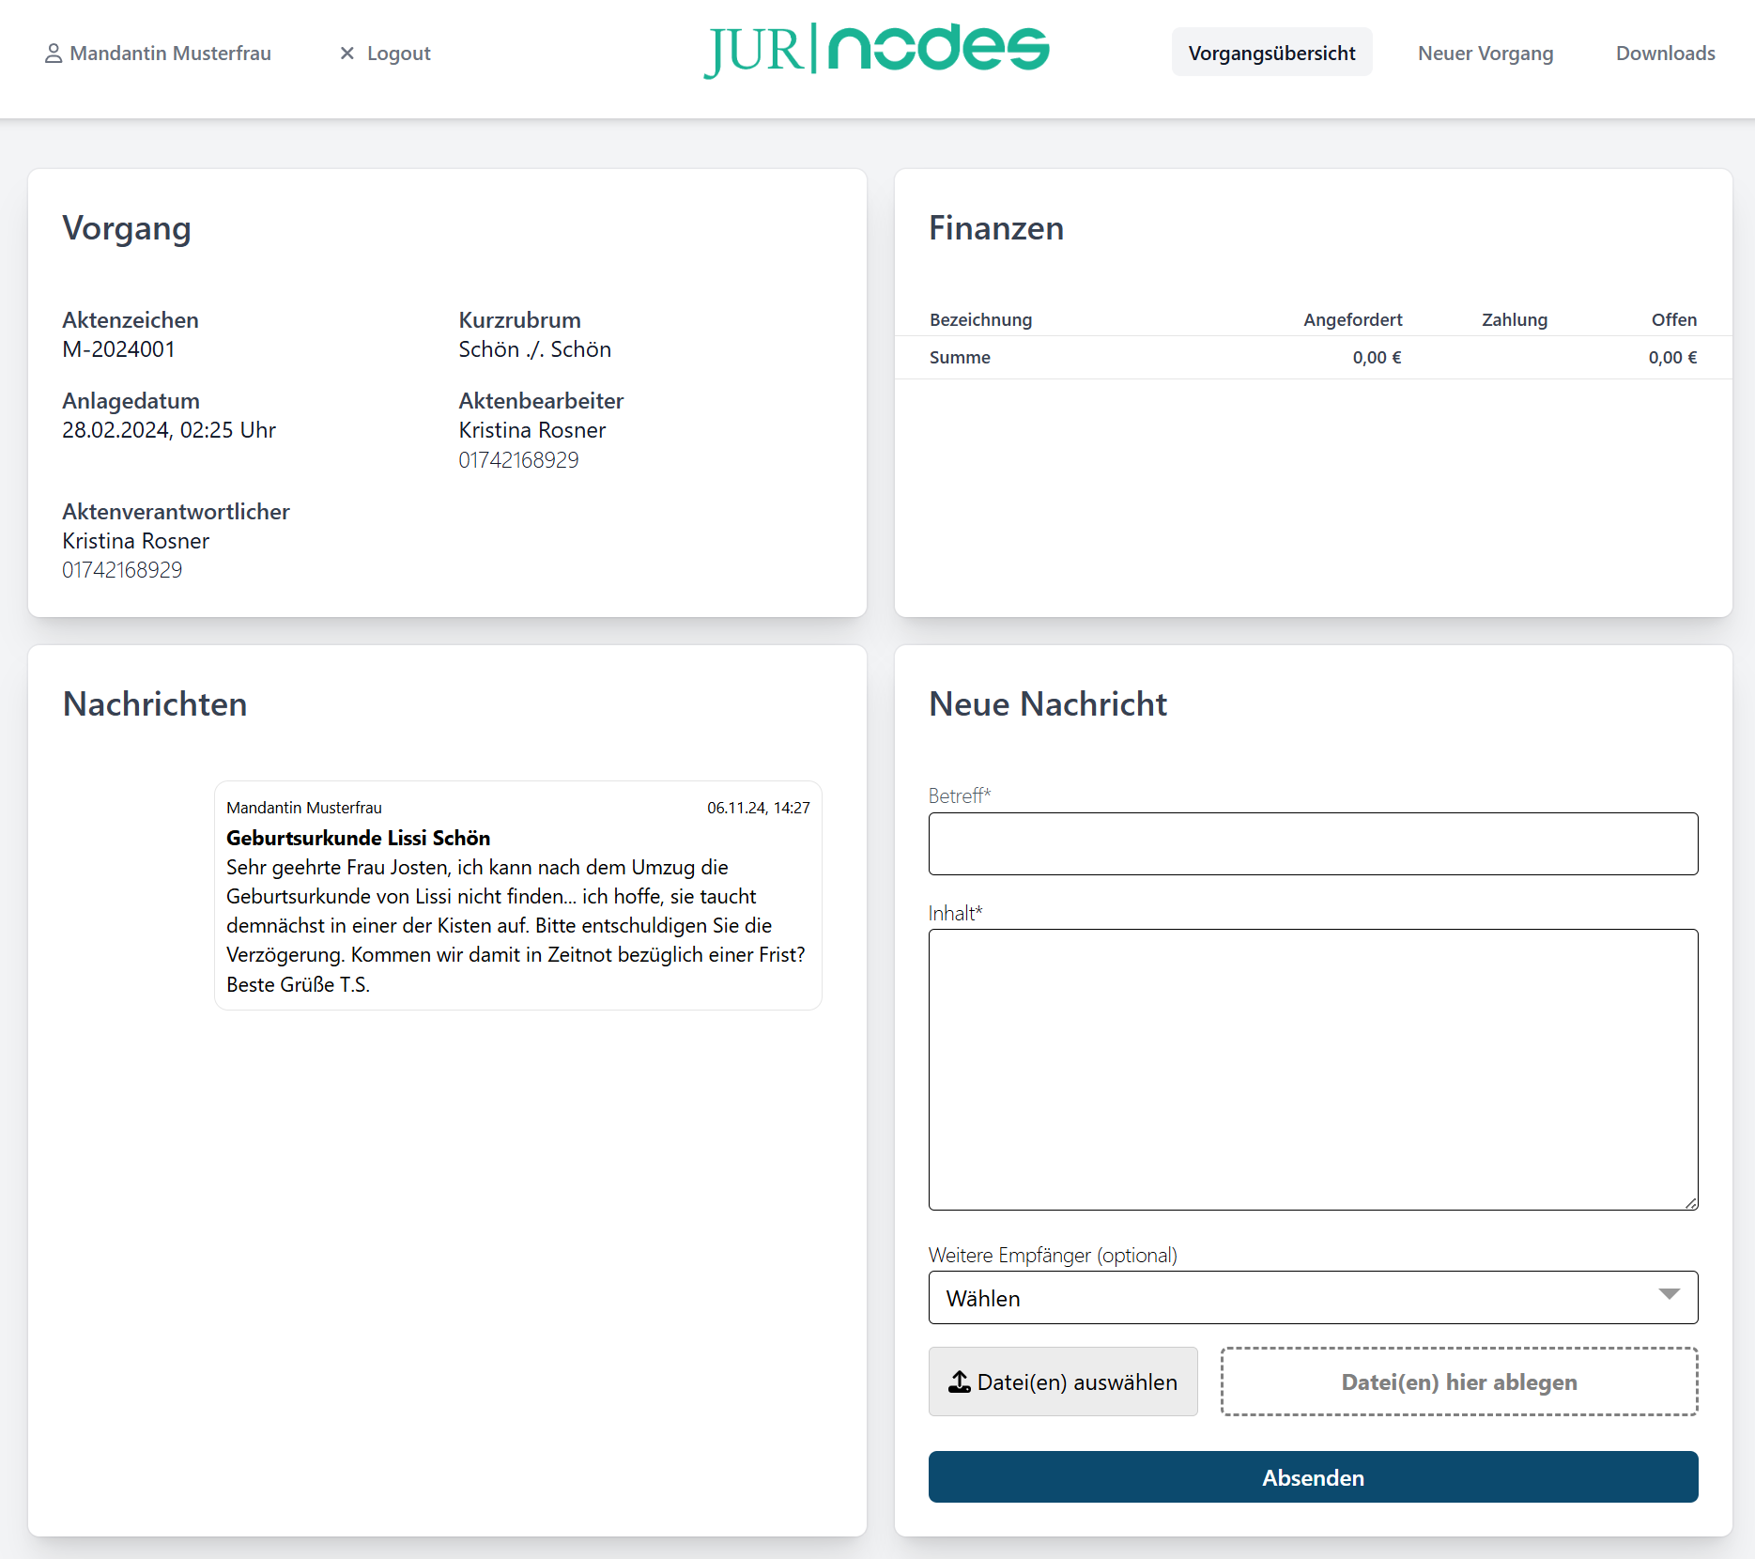
Task: Click the Datei(en) hier ablegen drop zone
Action: (x=1458, y=1381)
